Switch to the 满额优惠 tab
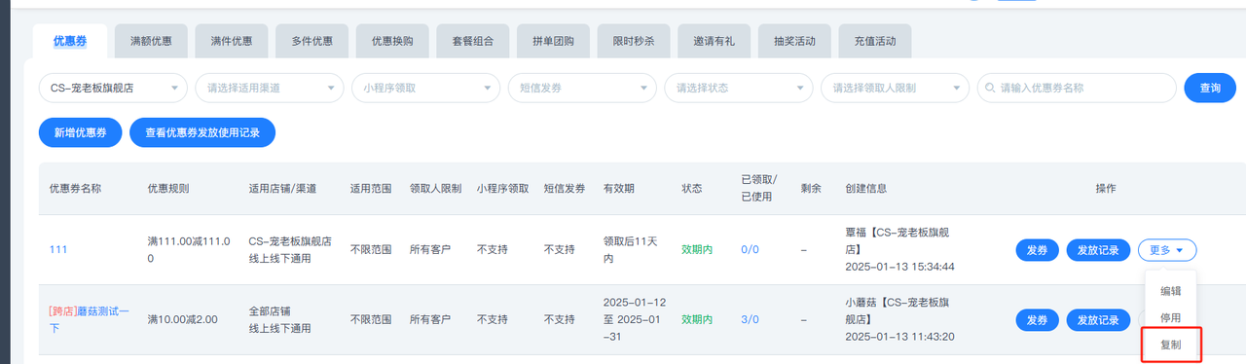This screenshot has height=364, width=1246. pos(151,41)
